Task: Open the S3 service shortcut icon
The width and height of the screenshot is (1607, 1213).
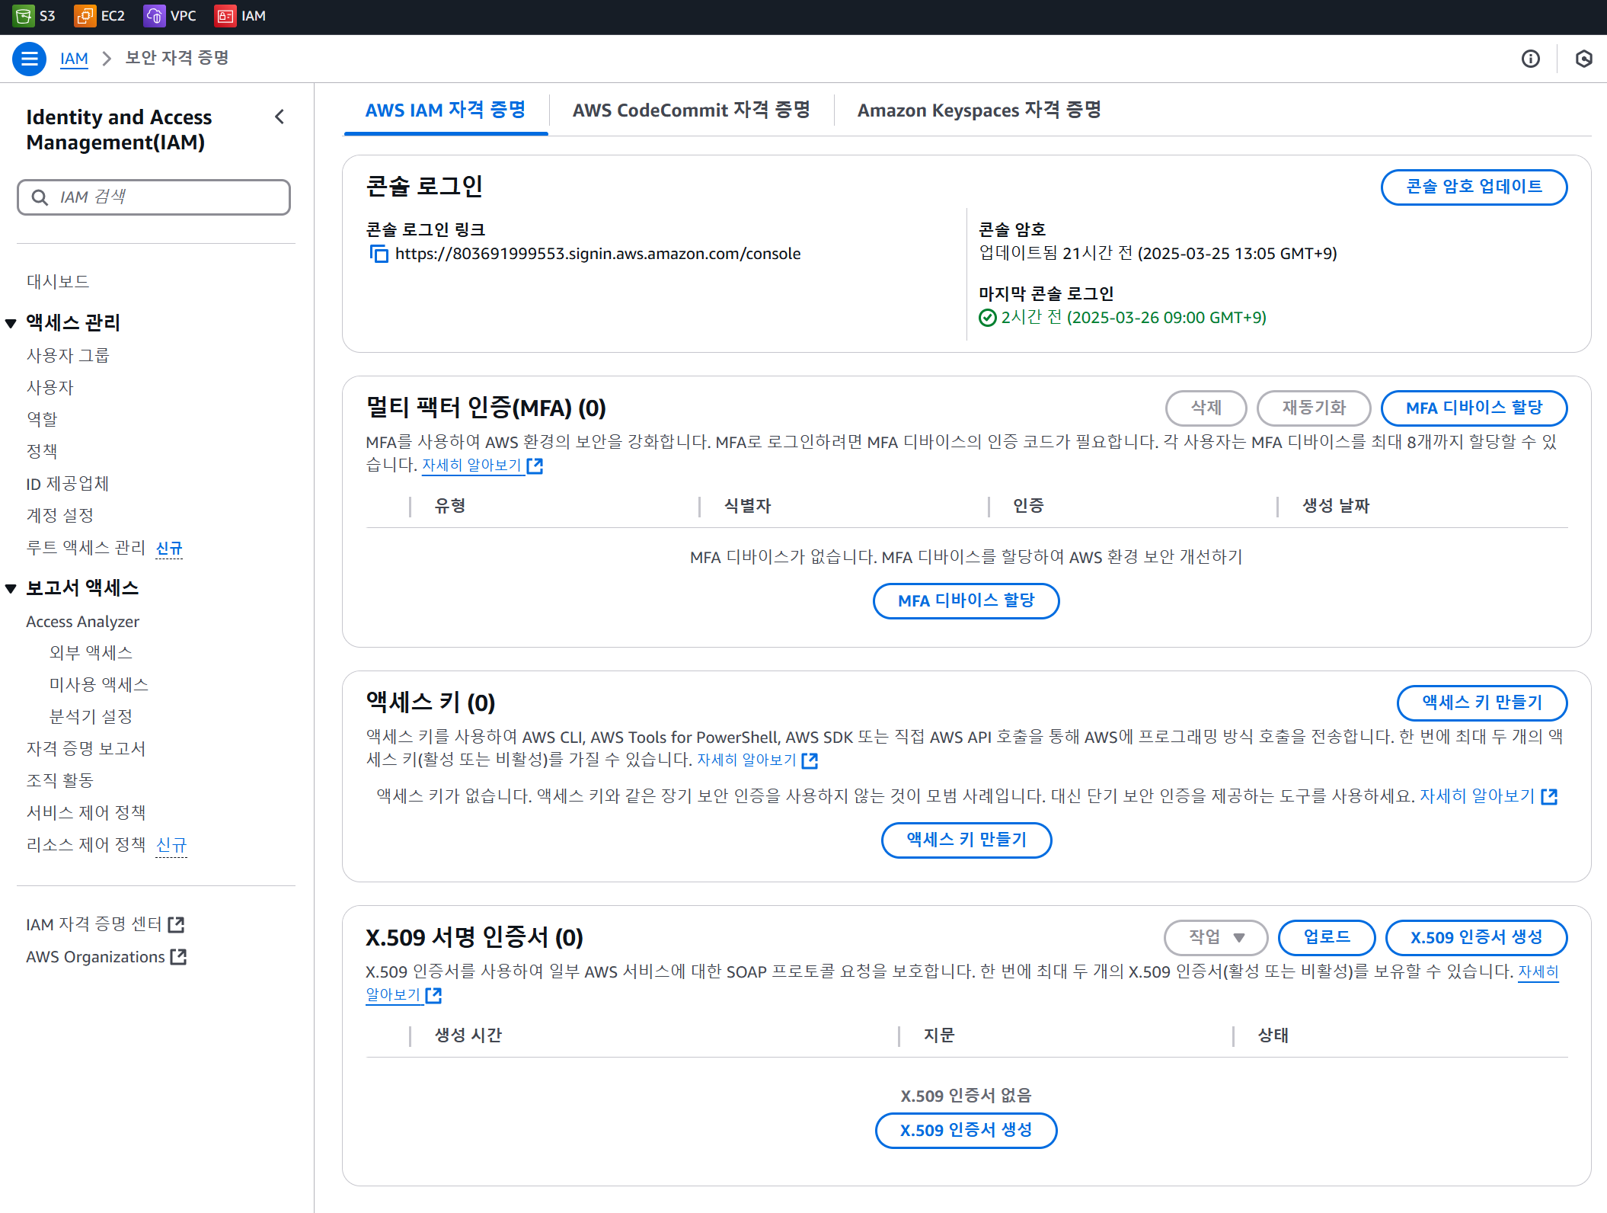Action: click(24, 16)
